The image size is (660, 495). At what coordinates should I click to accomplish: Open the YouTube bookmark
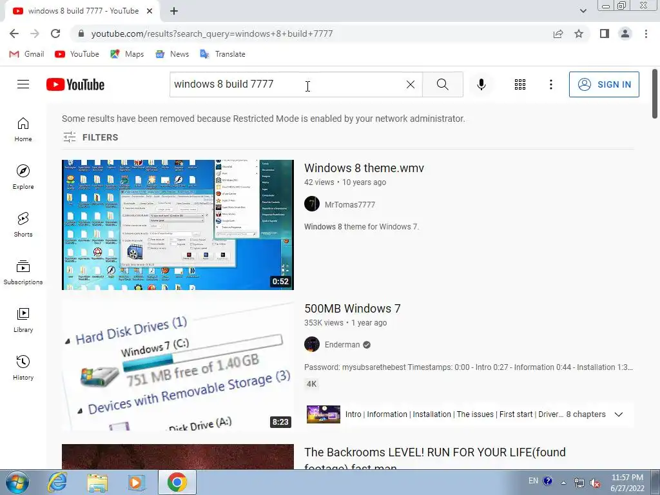[77, 54]
